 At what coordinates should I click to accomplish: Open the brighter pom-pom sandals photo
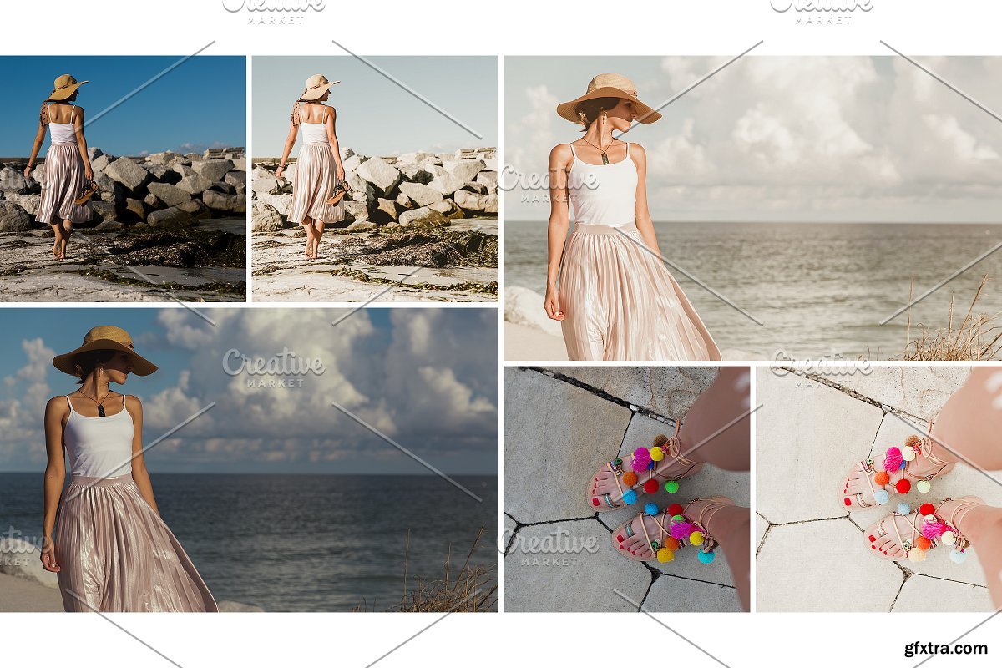(878, 488)
